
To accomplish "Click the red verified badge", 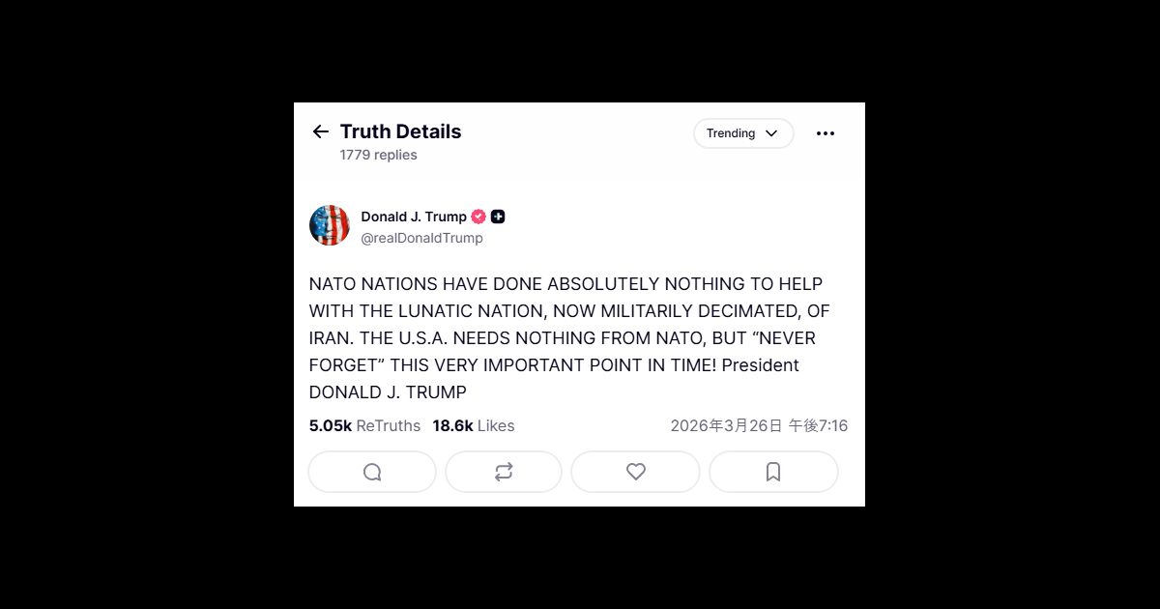I will click(478, 217).
